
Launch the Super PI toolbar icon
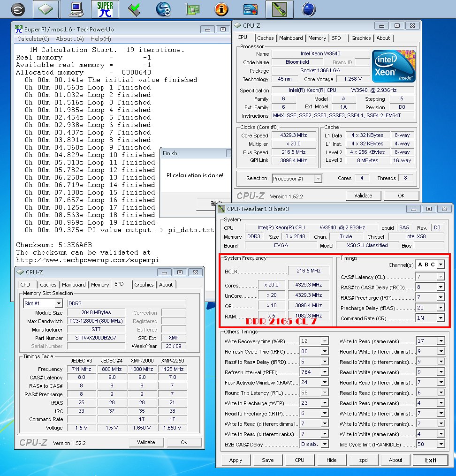pyautogui.click(x=105, y=9)
